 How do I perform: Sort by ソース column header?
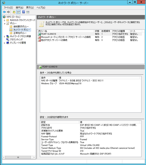pyautogui.click(x=135, y=31)
